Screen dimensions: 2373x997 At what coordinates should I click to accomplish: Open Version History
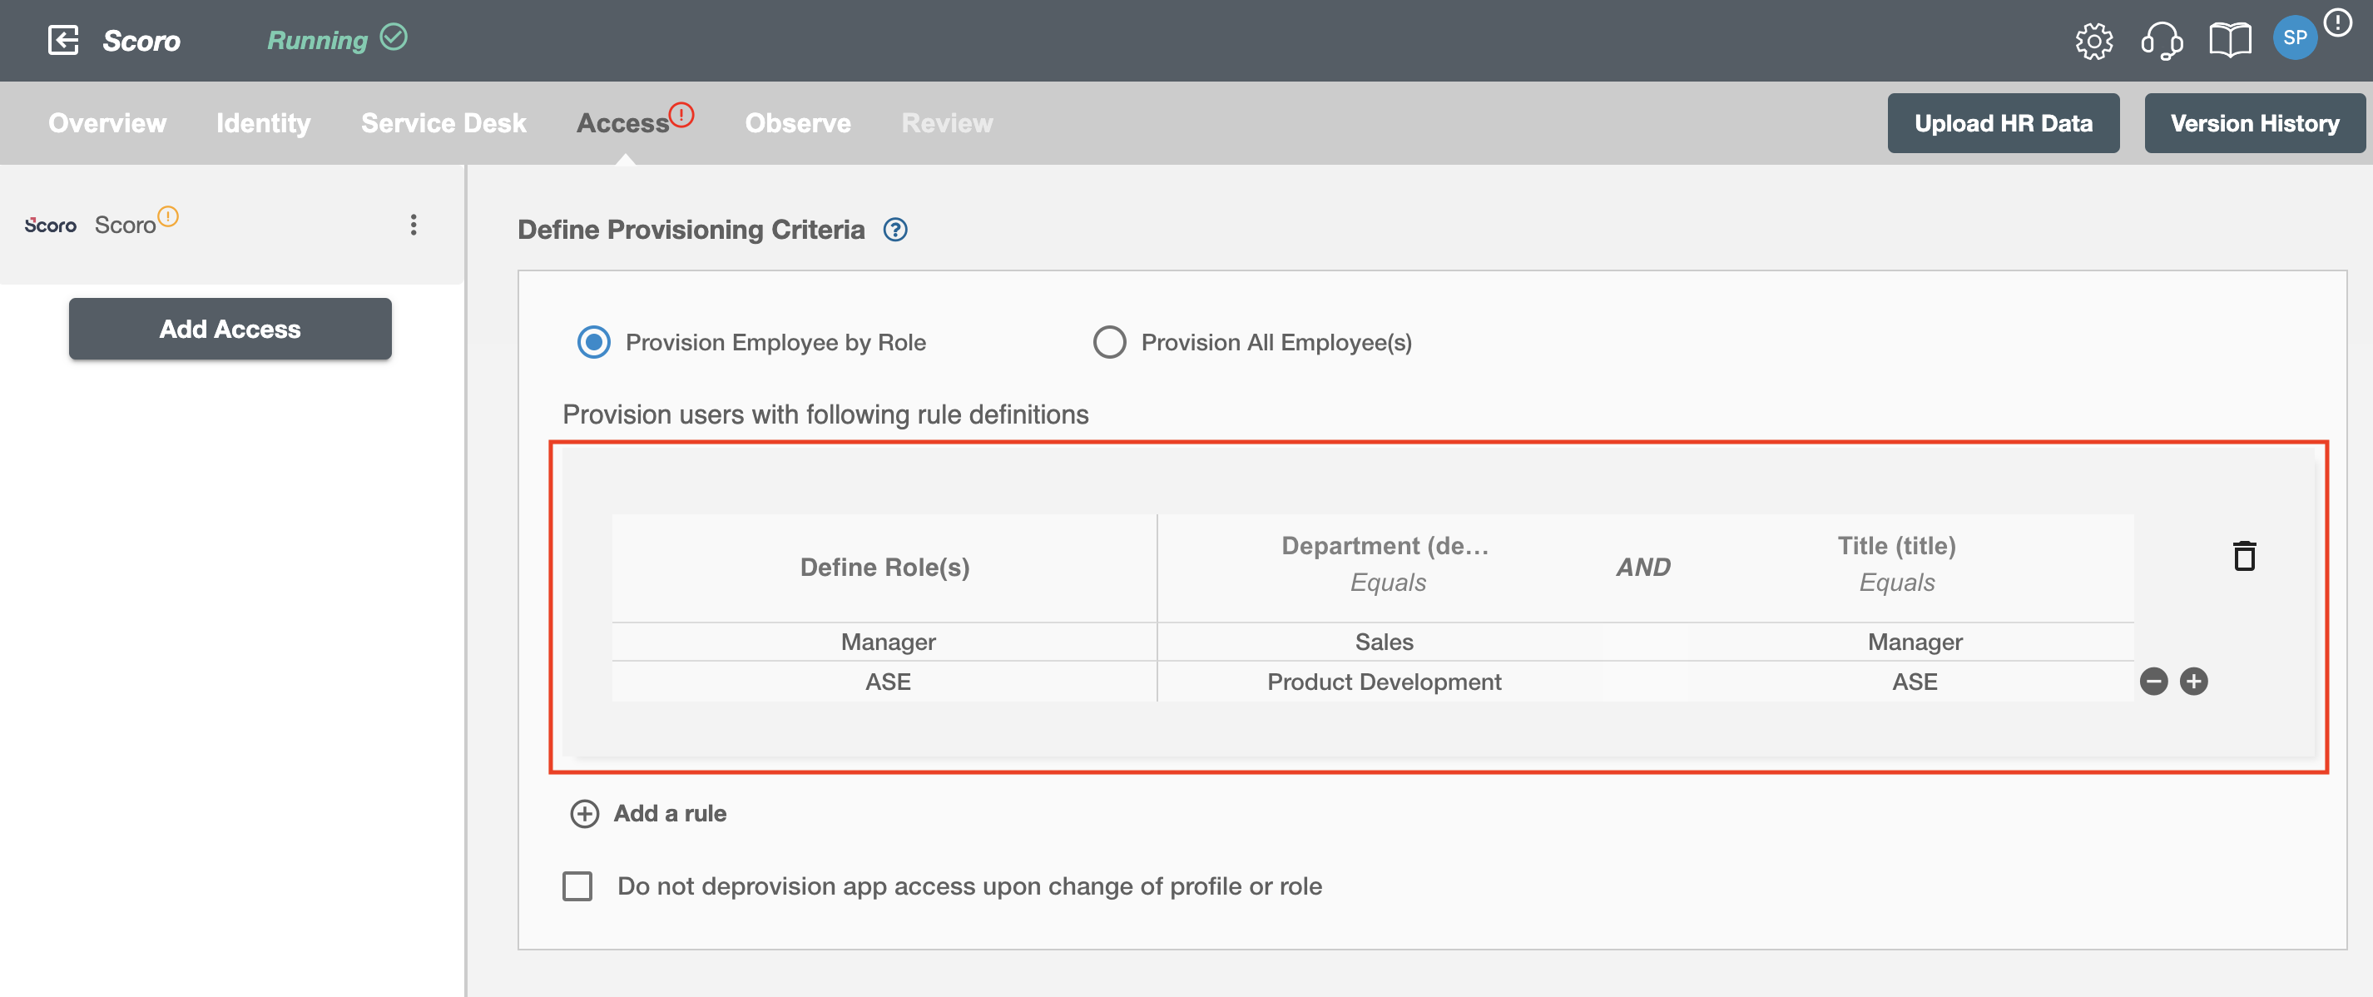[x=2254, y=122]
